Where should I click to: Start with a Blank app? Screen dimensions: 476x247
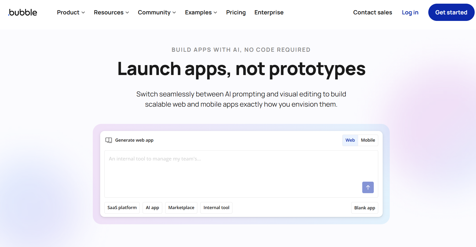pyautogui.click(x=365, y=208)
